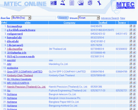The height and width of the screenshot is (110, 138).
Task: Open the Grow SPP 3 COMPANY LIMITED link
Action: coord(25,72)
